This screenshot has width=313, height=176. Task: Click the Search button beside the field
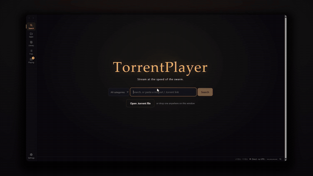click(205, 92)
